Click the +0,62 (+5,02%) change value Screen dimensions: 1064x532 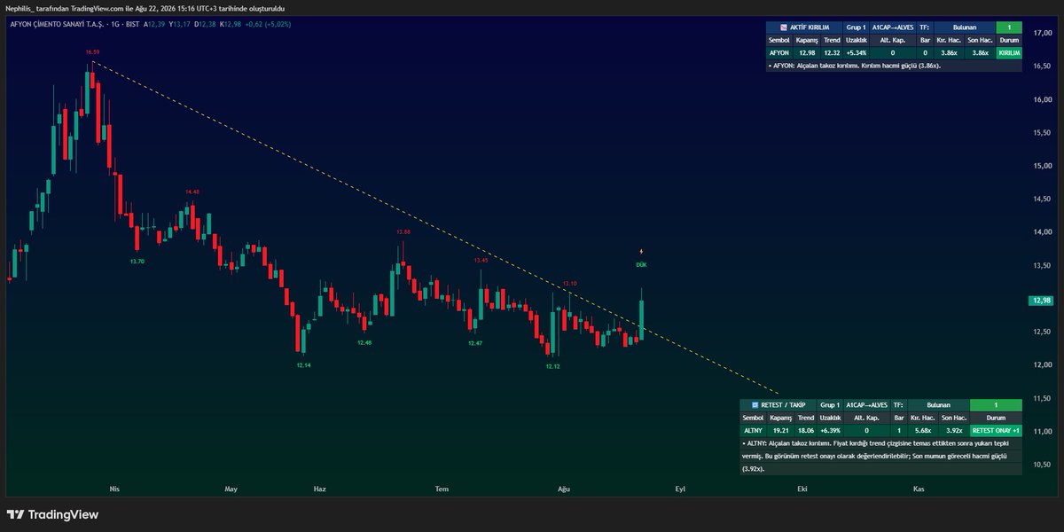(x=269, y=23)
